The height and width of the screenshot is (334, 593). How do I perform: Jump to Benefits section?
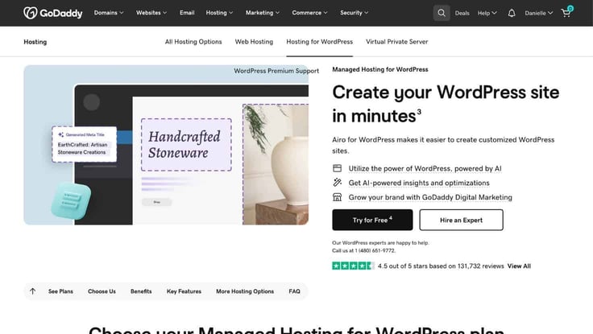[141, 291]
